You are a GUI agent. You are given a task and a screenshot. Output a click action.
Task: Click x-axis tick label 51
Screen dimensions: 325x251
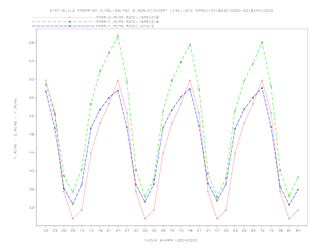pyautogui.click(x=199, y=230)
